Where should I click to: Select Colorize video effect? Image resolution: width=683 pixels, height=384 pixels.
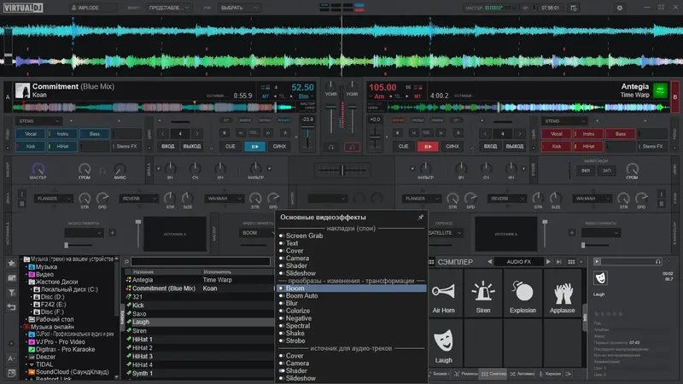pyautogui.click(x=297, y=311)
